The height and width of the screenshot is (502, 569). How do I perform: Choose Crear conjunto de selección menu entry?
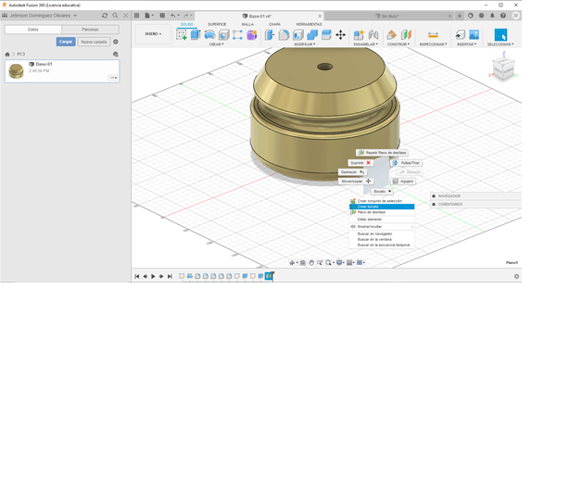tap(382, 201)
